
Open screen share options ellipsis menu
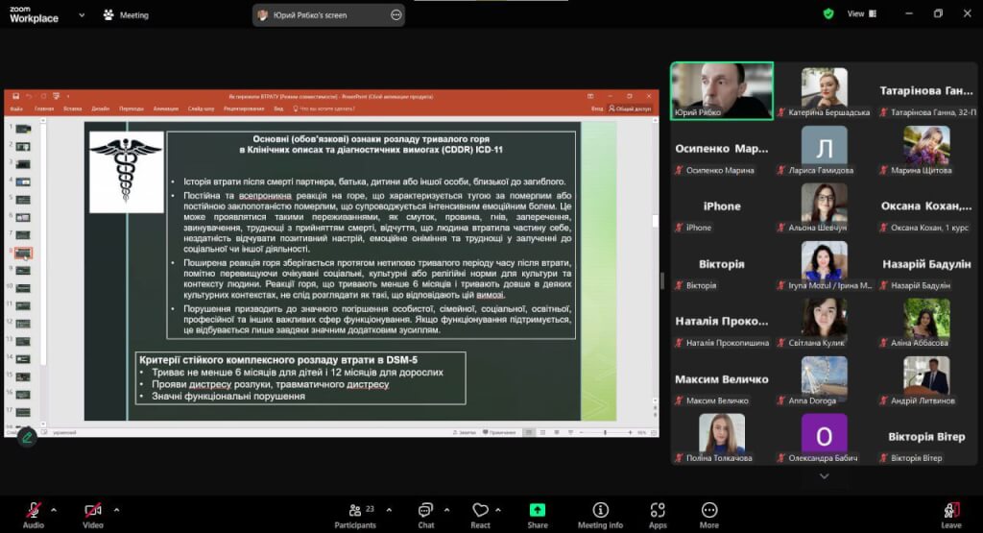coord(396,15)
